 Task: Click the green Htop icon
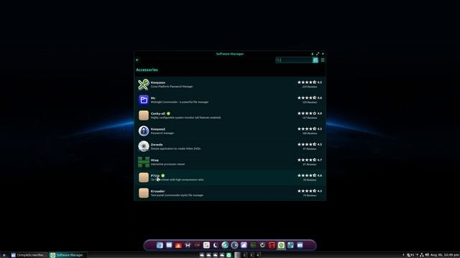144,162
